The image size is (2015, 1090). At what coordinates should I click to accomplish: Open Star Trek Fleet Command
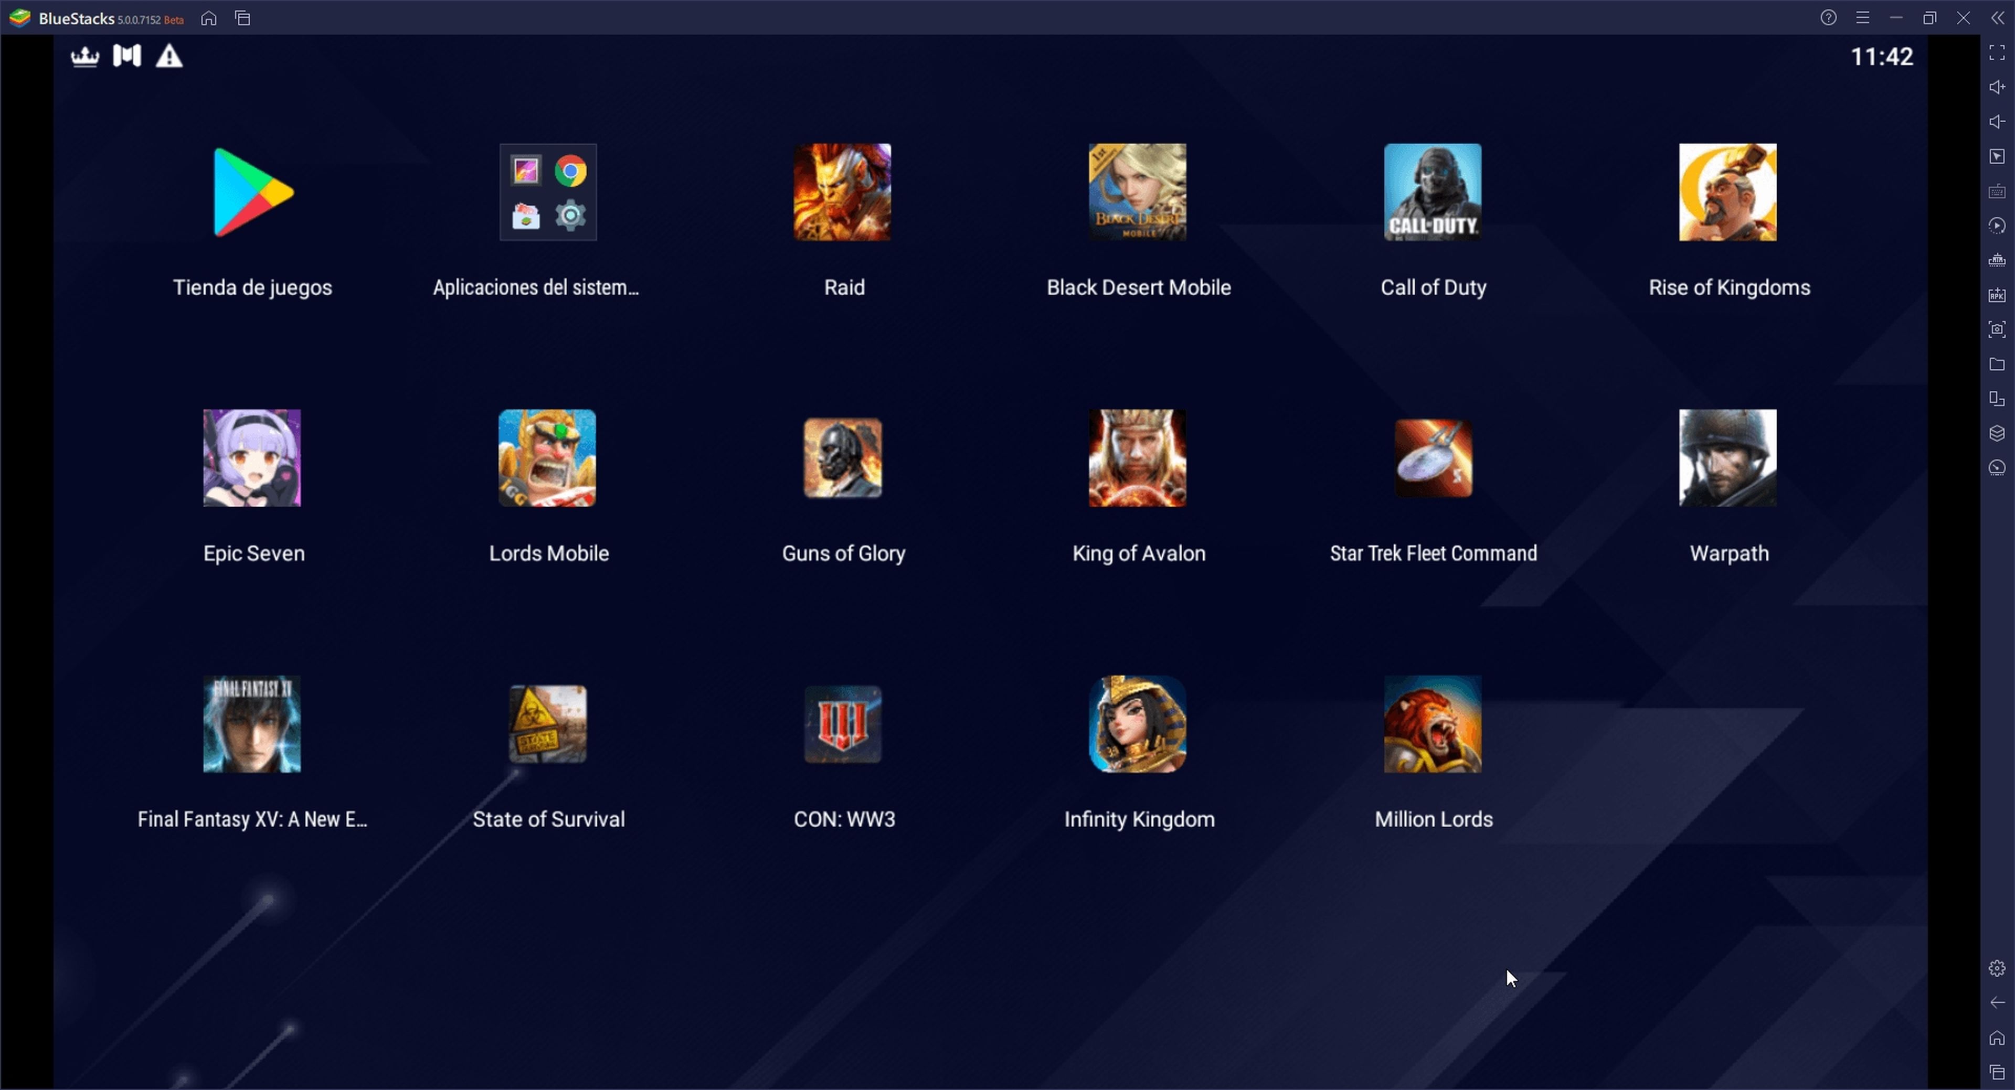click(1433, 458)
